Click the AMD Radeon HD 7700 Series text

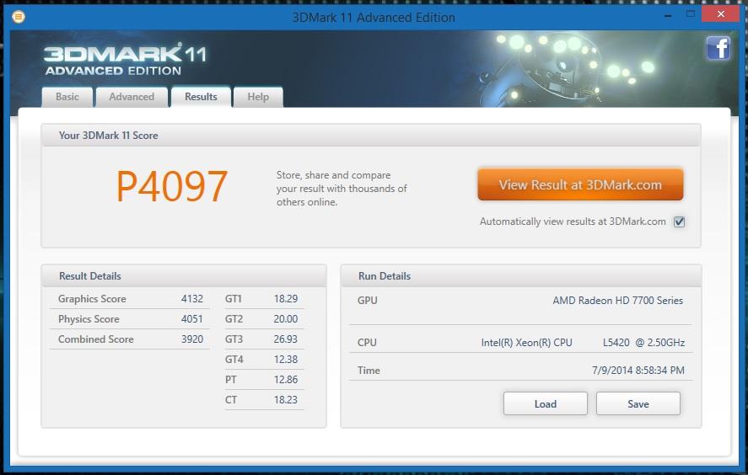618,301
